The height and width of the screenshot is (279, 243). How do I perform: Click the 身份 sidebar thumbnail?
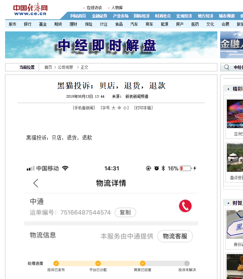point(235,224)
